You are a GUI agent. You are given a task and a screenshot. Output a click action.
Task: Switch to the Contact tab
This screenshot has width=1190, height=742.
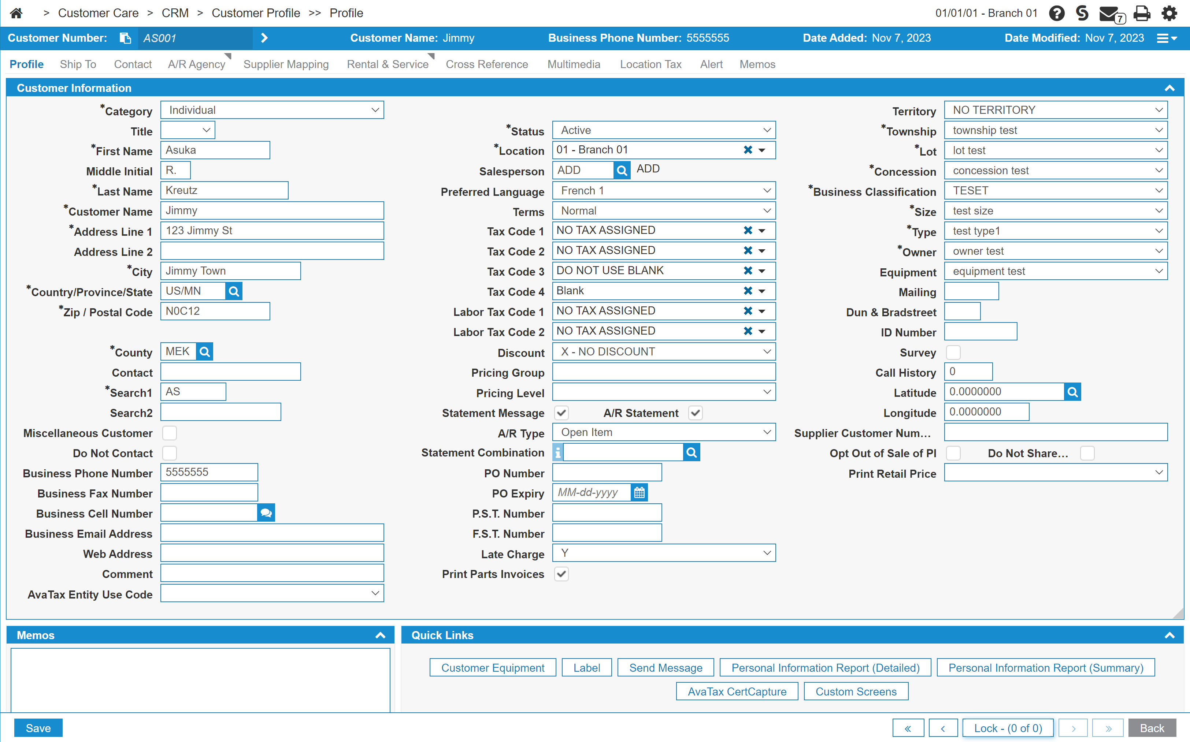click(133, 64)
